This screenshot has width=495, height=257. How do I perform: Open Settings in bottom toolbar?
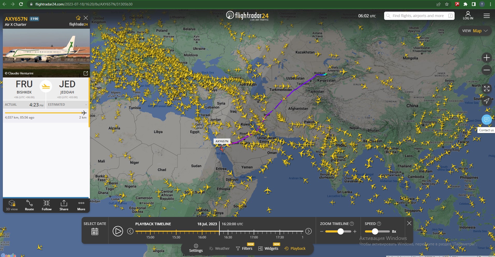tap(196, 248)
